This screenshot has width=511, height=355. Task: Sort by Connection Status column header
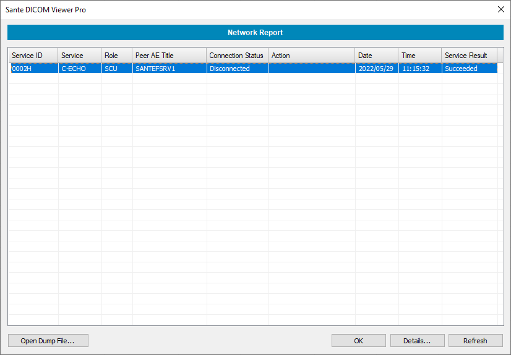[x=237, y=56]
